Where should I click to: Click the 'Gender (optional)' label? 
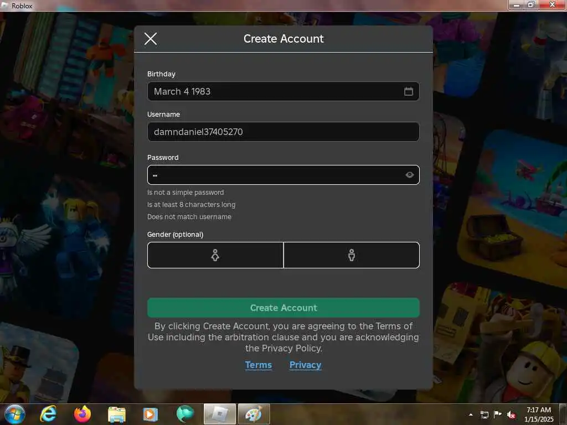(175, 235)
